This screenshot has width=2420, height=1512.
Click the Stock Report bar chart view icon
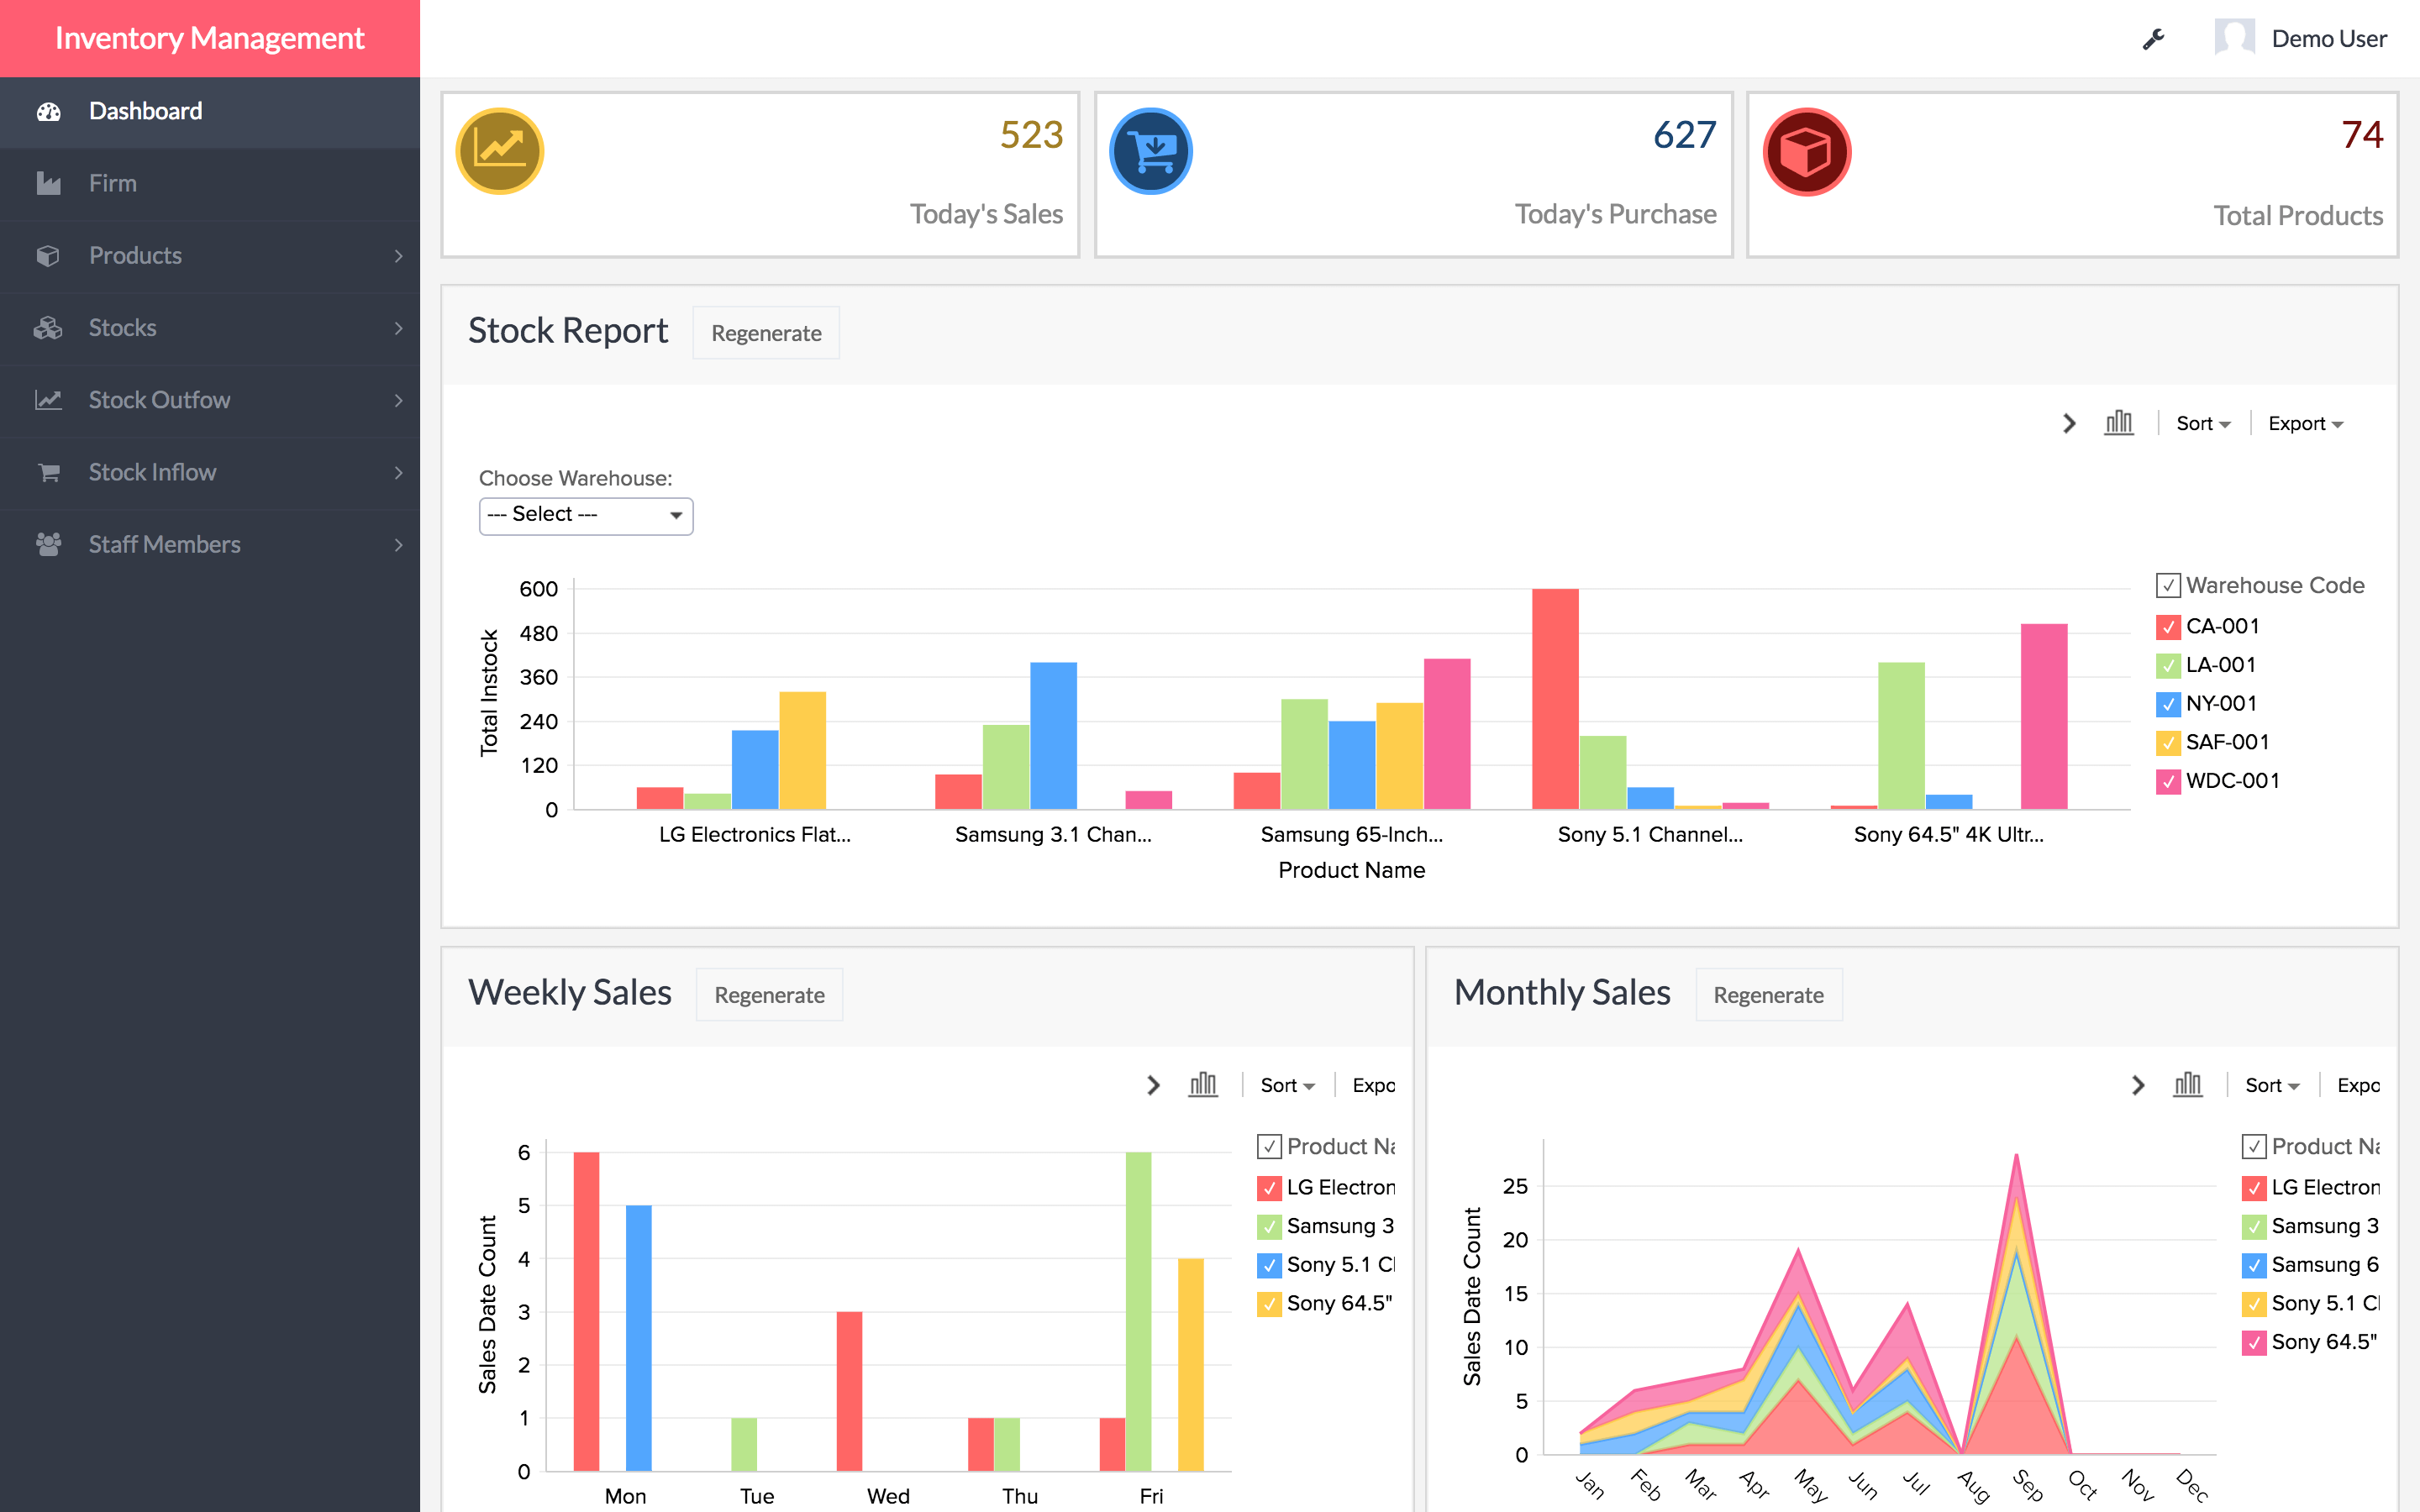click(x=2120, y=422)
